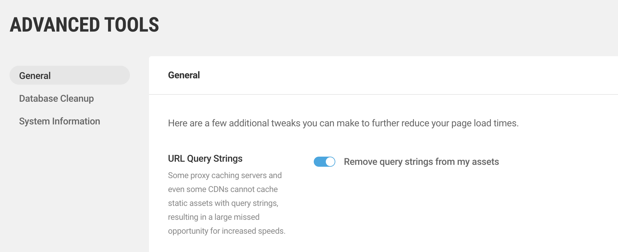Click the proxy caching servers explanation text
This screenshot has width=618, height=252.
pos(225,203)
